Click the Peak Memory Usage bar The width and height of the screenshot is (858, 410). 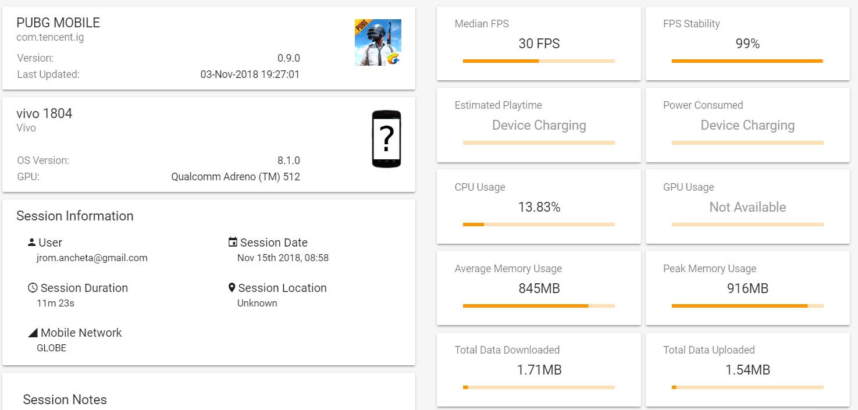(x=747, y=306)
